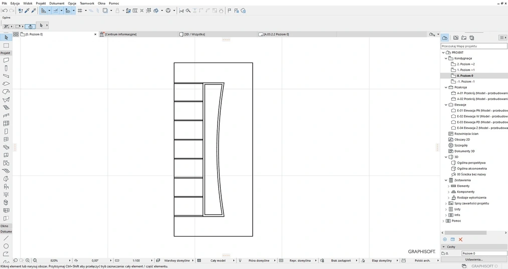The height and width of the screenshot is (269, 508).
Task: Click the red delete X in Navigator
Action: (x=460, y=239)
